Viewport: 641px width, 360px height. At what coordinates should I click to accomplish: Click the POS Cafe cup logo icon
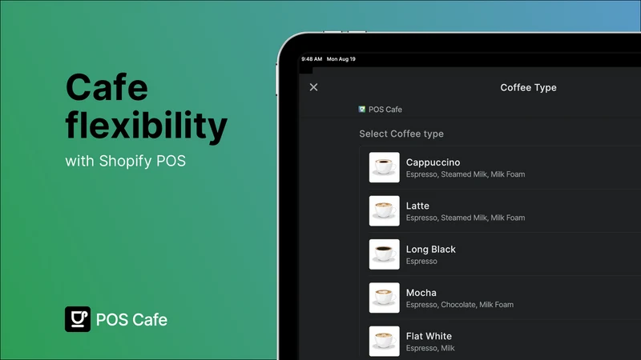pos(78,319)
